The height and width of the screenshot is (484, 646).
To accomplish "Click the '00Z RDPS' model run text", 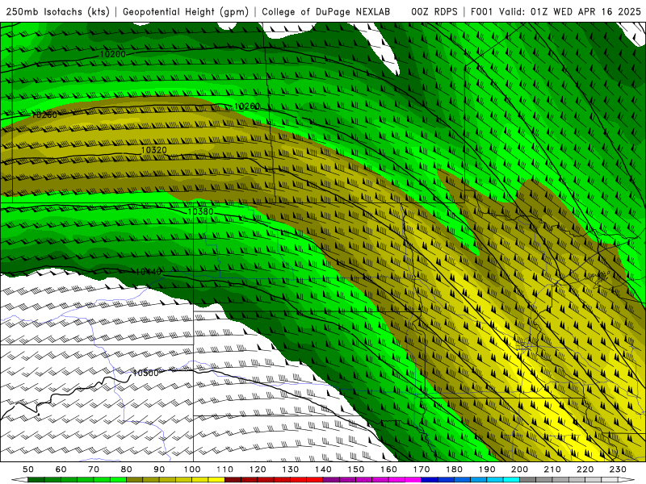I will 434,12.
